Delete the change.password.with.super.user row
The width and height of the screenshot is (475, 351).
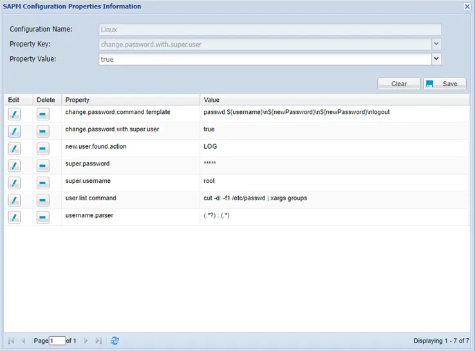pyautogui.click(x=42, y=131)
